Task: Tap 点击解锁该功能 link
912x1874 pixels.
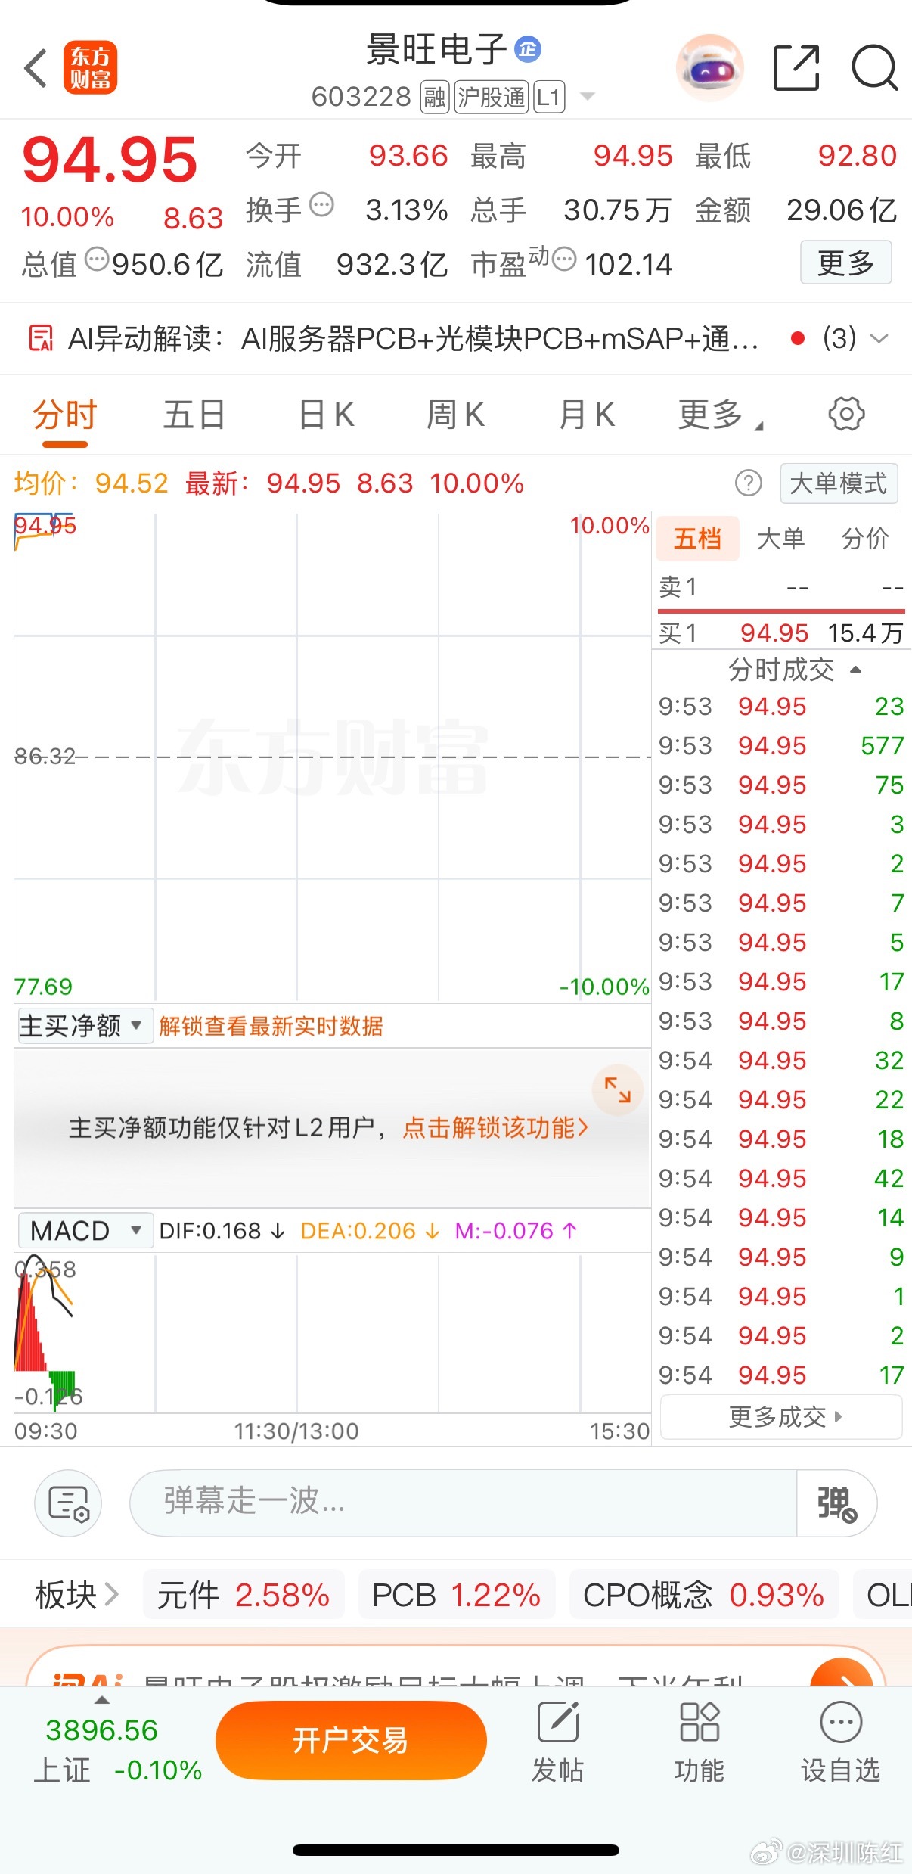Action: click(496, 1127)
